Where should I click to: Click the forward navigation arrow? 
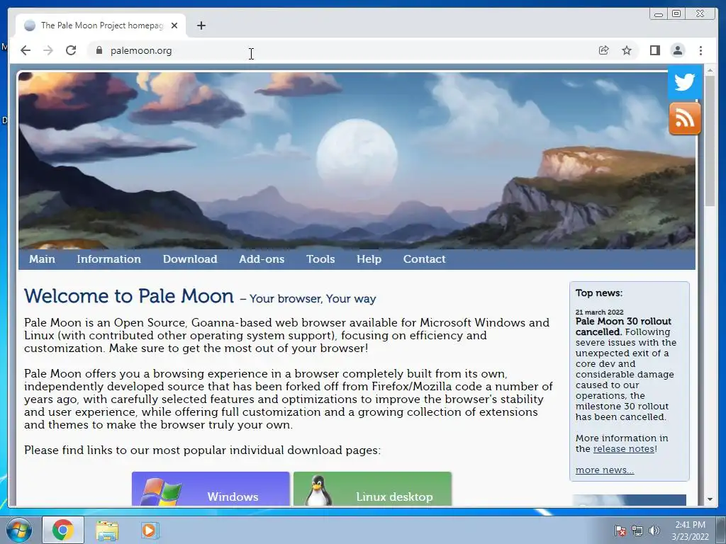click(x=48, y=50)
